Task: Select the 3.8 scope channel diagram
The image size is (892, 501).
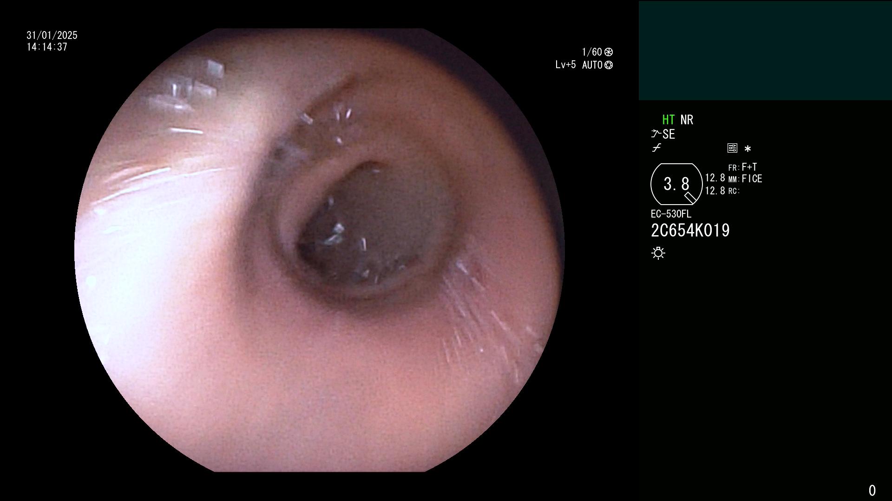Action: pyautogui.click(x=676, y=184)
